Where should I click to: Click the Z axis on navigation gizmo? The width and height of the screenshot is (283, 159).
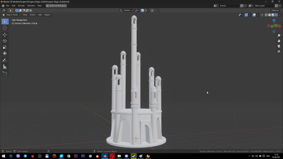274,20
